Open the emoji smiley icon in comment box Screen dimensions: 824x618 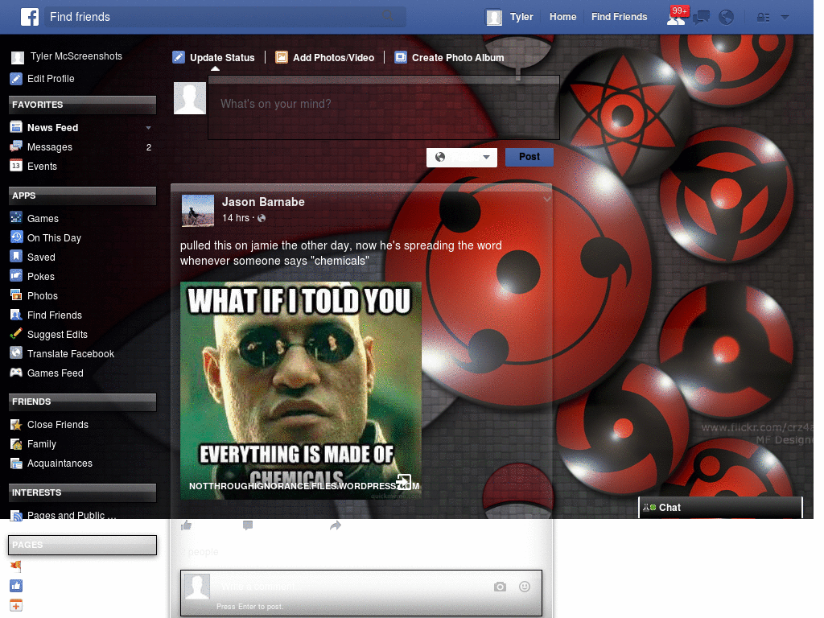click(x=525, y=587)
